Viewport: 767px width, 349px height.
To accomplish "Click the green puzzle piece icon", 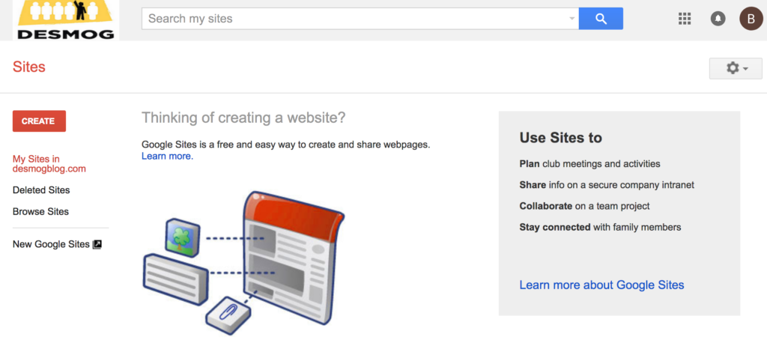I will 183,236.
